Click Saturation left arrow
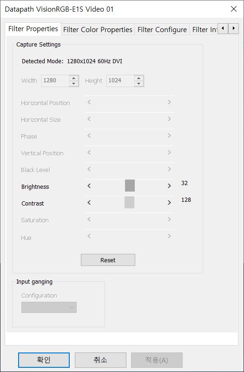This screenshot has height=372, width=244. click(89, 219)
